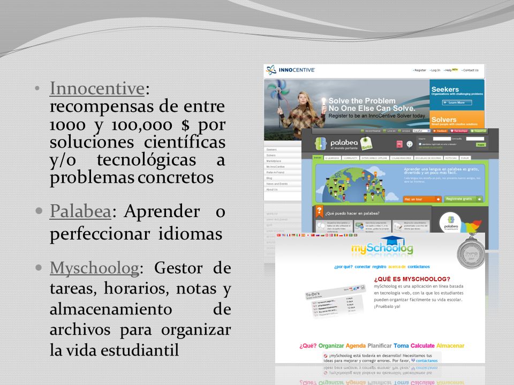This screenshot has width=514, height=385.
Task: Click Contact Us in the InnoCentive header
Action: [x=471, y=70]
